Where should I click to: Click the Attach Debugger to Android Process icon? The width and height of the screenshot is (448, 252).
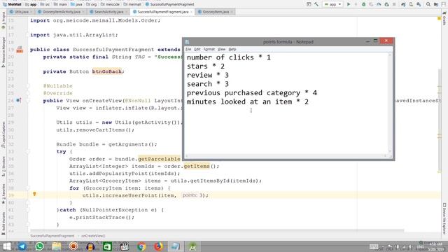click(386, 4)
